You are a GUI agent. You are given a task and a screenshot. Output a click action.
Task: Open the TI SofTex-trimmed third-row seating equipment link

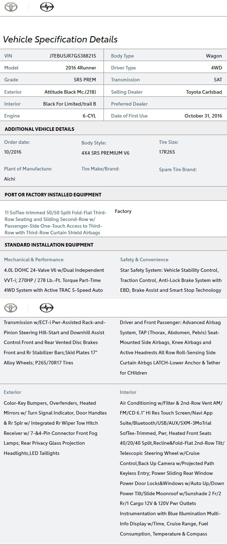tap(56, 223)
